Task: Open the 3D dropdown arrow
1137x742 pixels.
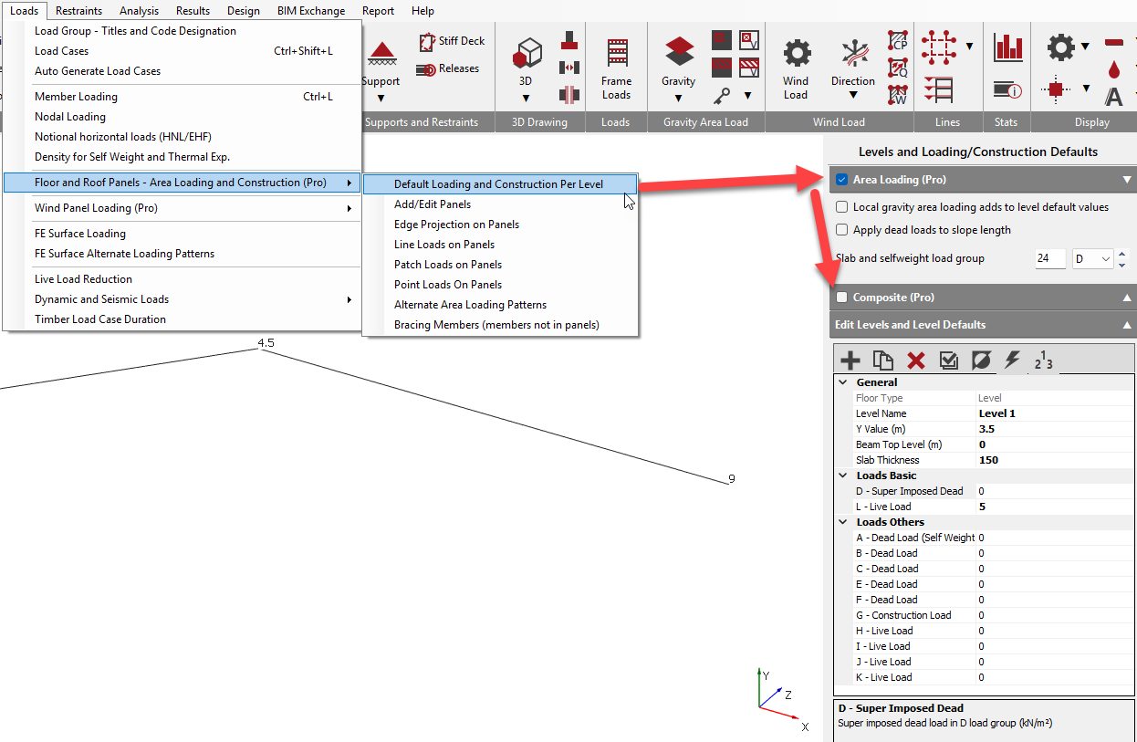Action: click(x=526, y=98)
